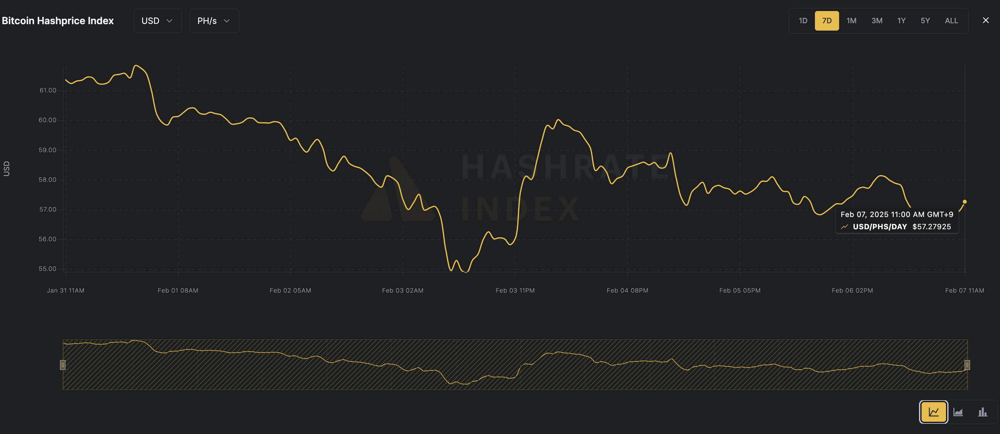Switch to area chart view

pos(958,412)
